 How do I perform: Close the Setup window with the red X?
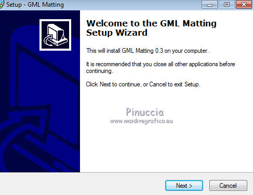click(x=244, y=5)
